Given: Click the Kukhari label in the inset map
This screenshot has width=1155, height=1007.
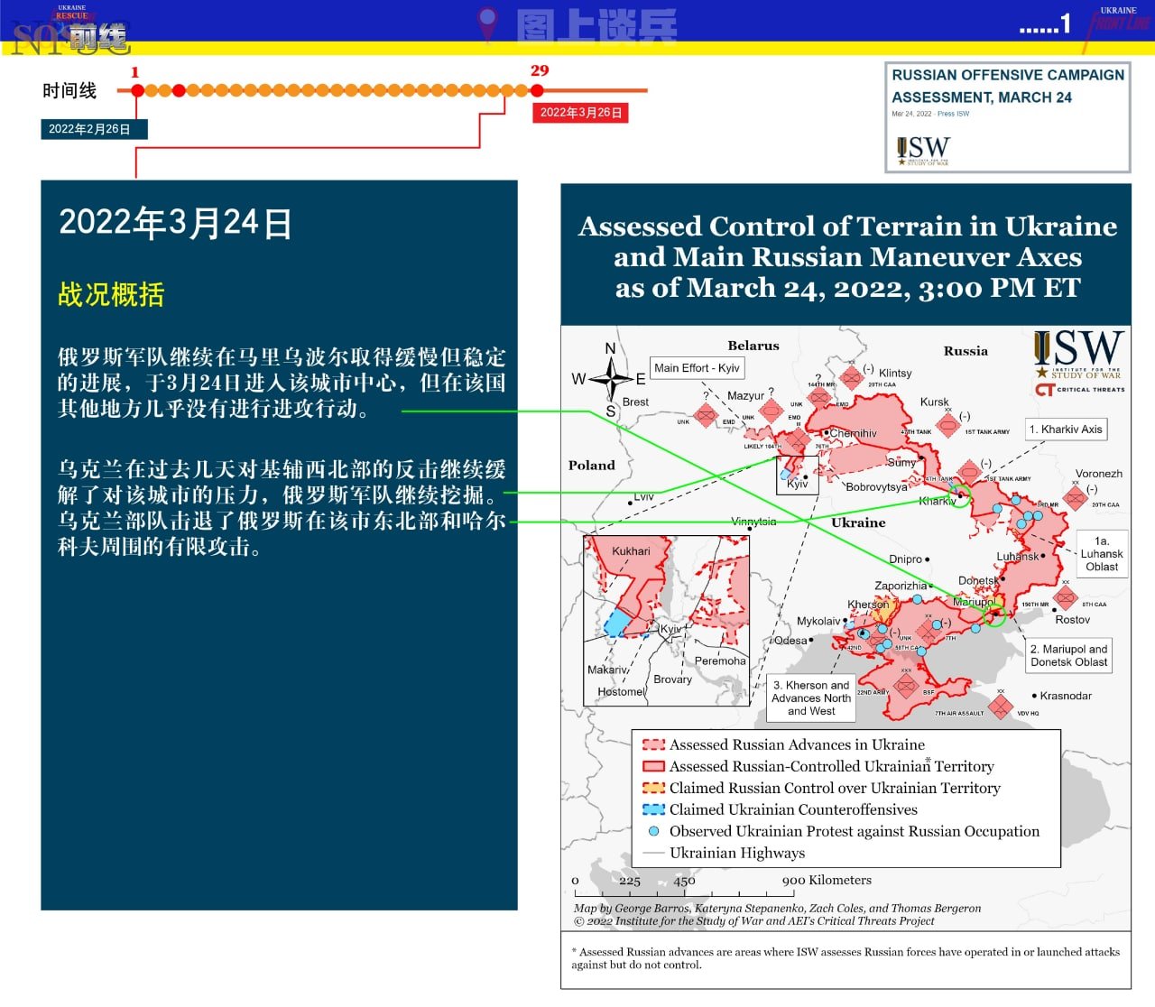Looking at the screenshot, I should tap(631, 551).
